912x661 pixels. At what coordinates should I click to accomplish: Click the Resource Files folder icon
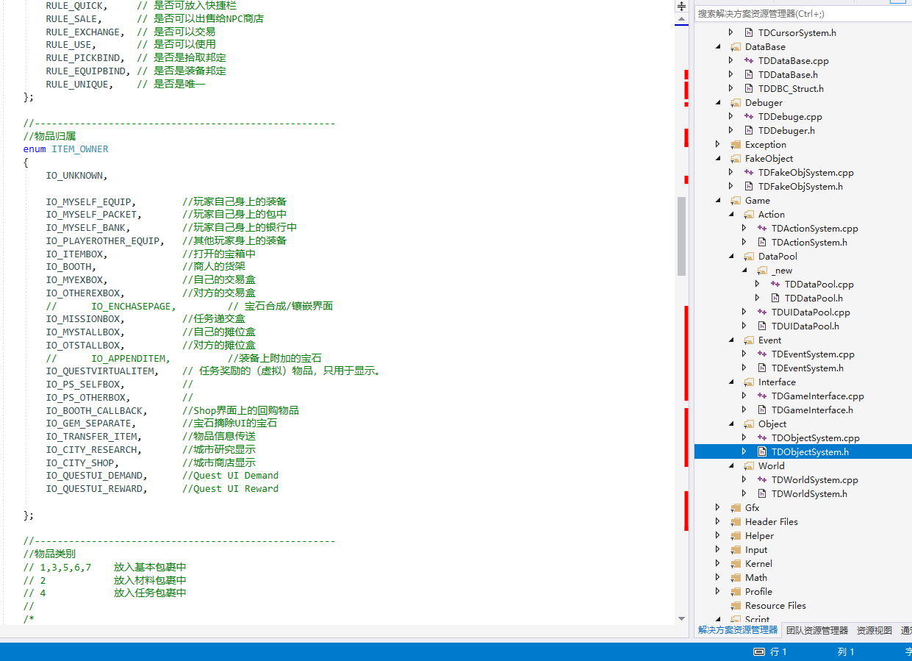(x=736, y=606)
